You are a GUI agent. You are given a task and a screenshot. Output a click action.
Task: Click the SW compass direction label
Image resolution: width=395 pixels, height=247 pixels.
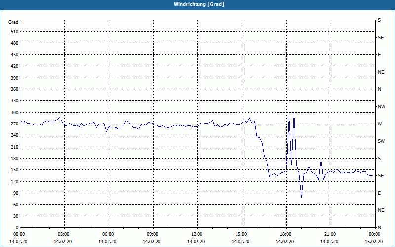pos(381,141)
